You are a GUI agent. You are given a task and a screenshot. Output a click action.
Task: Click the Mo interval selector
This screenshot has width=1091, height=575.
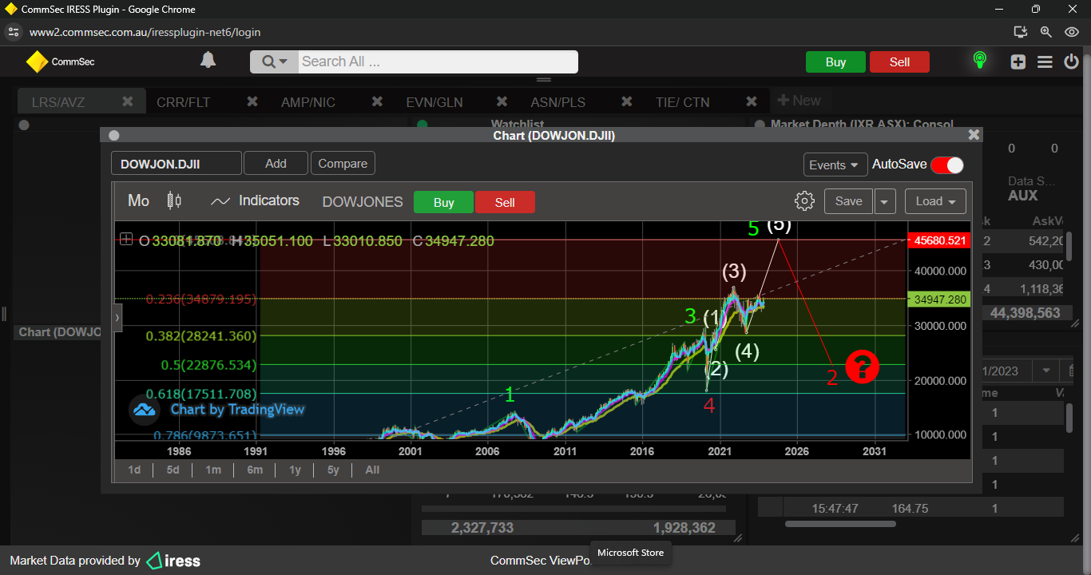138,201
